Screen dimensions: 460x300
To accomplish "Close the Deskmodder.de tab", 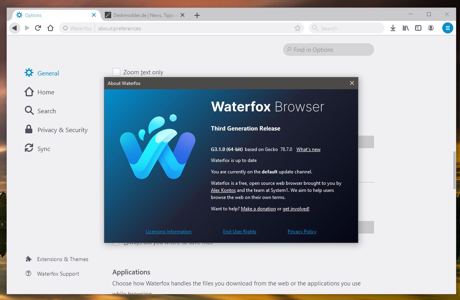I will pyautogui.click(x=183, y=15).
